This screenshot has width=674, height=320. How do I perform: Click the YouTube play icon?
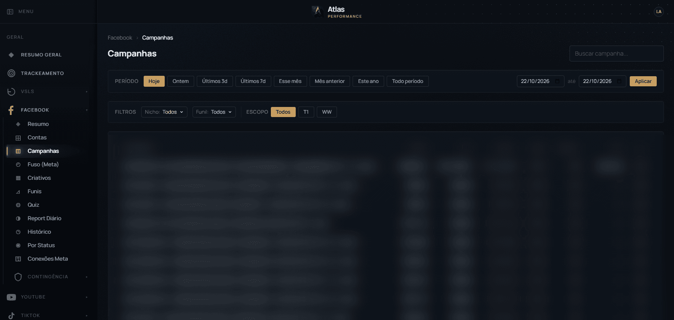11,297
